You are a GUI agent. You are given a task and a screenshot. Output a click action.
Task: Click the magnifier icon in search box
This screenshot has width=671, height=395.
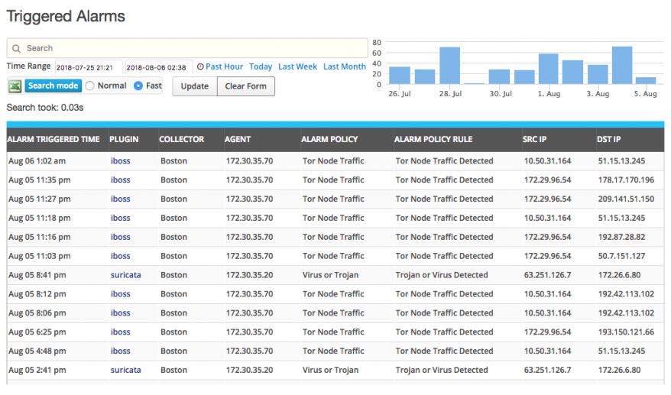pyautogui.click(x=16, y=48)
